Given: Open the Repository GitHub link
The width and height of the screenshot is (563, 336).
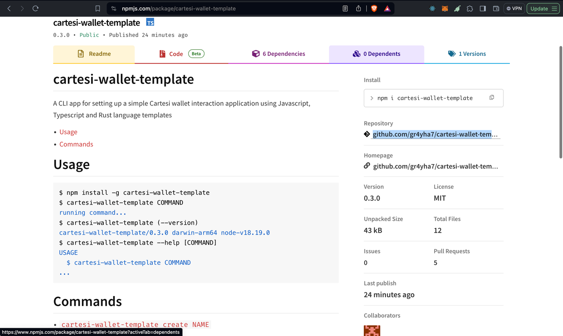Looking at the screenshot, I should (435, 134).
